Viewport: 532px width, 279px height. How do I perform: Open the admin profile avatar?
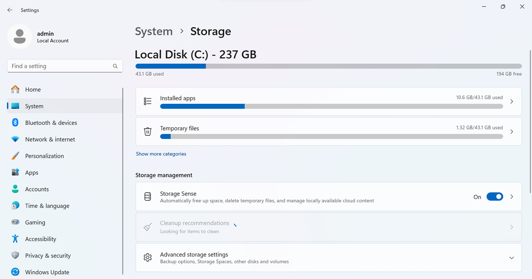point(20,37)
